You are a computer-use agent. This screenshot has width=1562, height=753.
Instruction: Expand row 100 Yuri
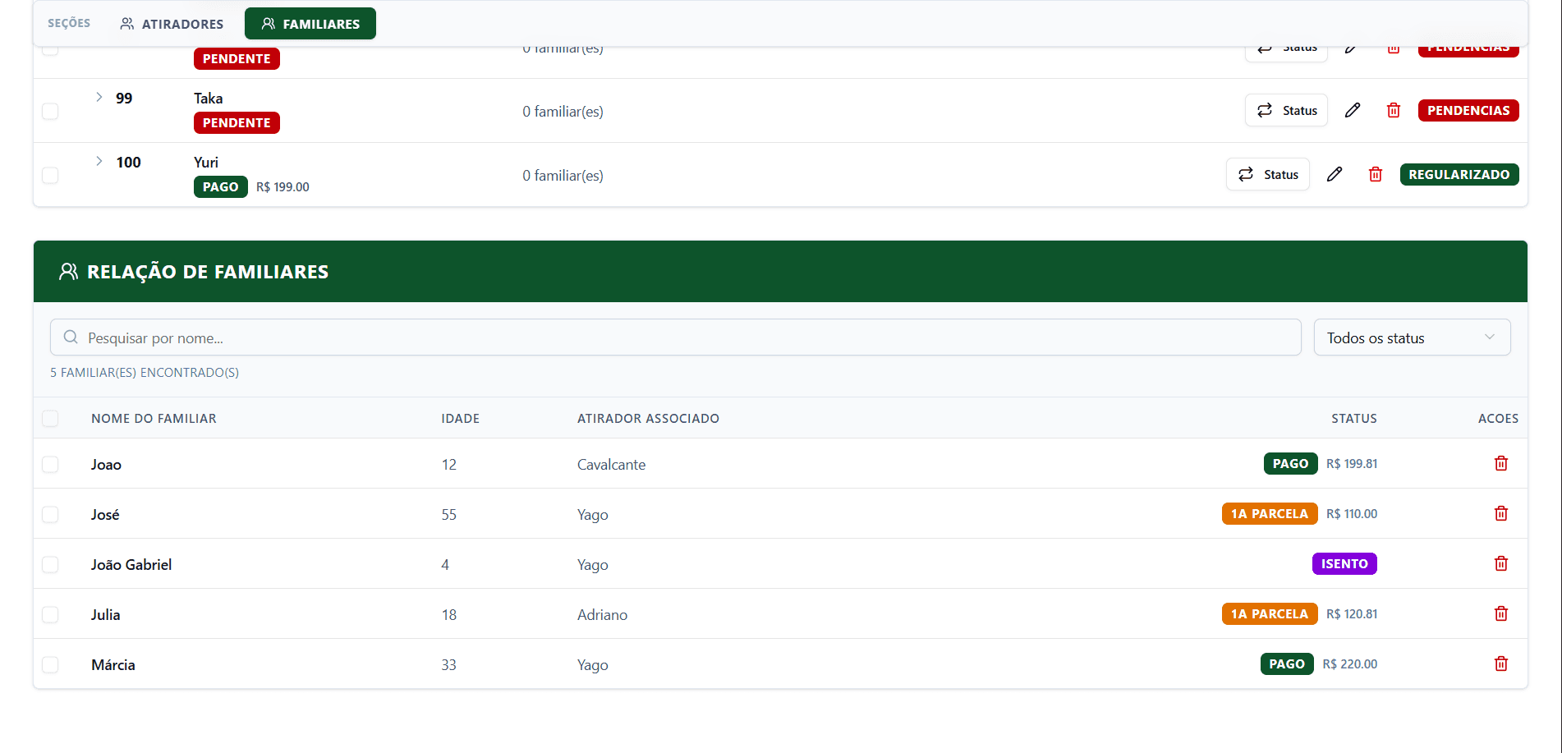pos(99,161)
